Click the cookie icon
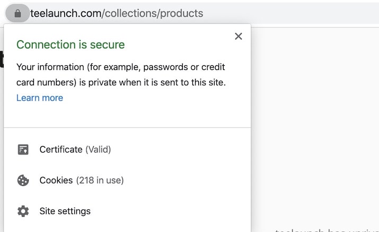Viewport: 379px width, 232px height. tap(23, 180)
